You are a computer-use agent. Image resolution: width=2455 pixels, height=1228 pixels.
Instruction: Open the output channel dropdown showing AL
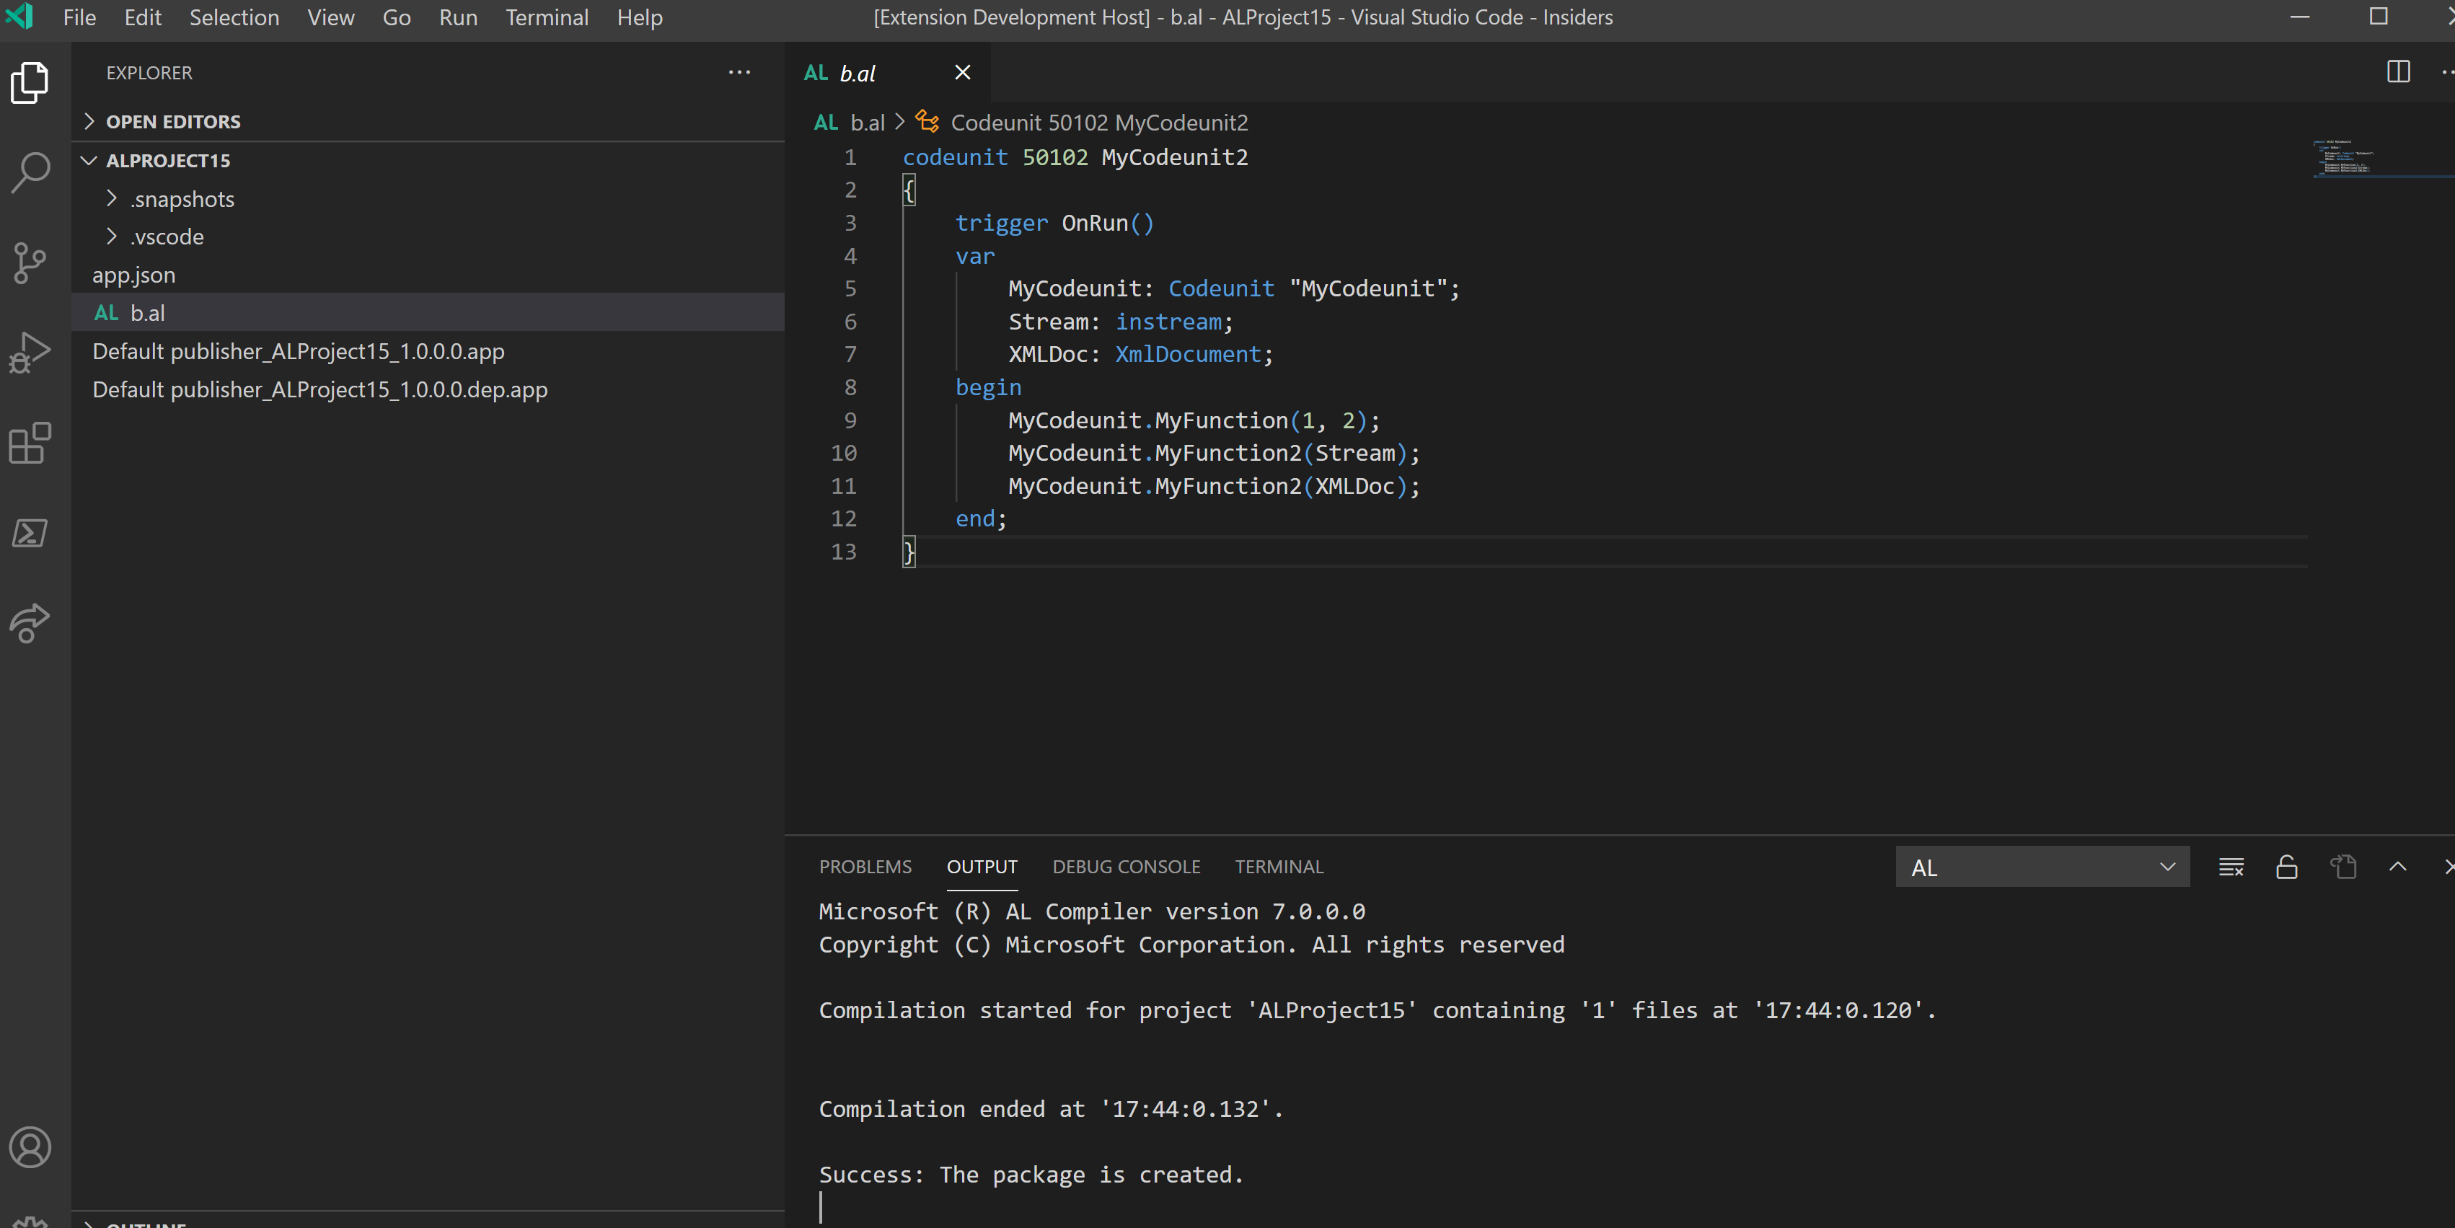pos(2041,867)
